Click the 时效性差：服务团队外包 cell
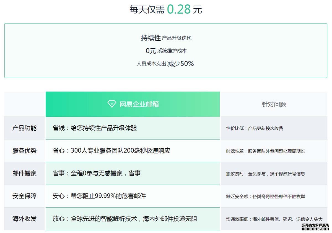The image size is (332, 233). point(274,151)
